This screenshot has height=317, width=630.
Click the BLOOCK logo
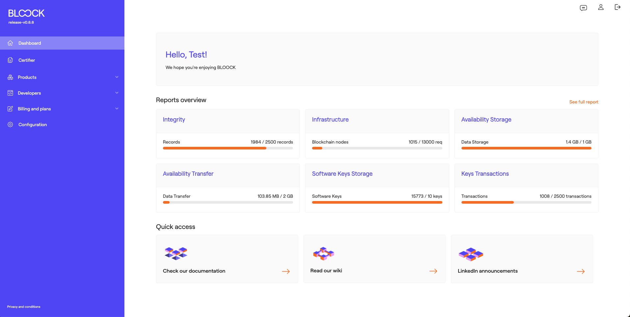coord(26,13)
